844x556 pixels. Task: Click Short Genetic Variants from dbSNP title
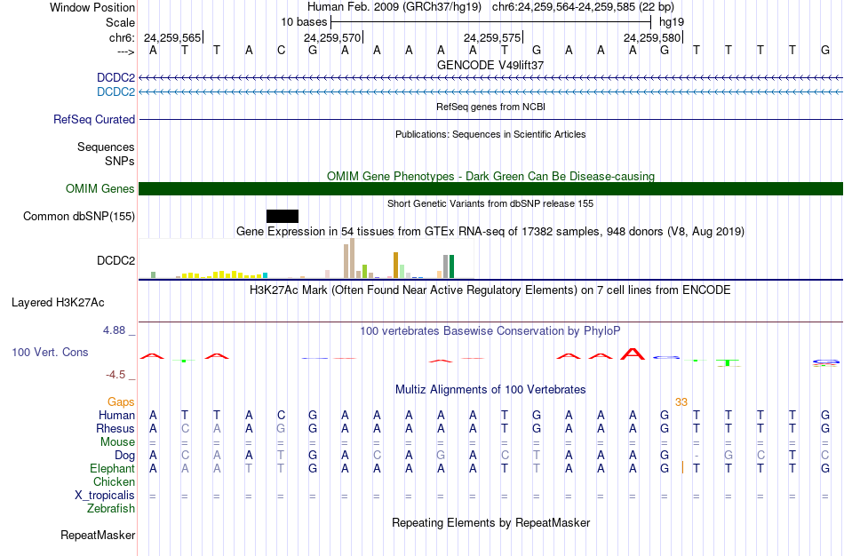[490, 203]
